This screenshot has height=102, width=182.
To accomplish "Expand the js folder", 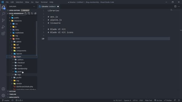I will click(16, 27).
